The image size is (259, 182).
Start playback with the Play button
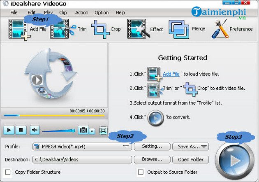pyautogui.click(x=9, y=130)
